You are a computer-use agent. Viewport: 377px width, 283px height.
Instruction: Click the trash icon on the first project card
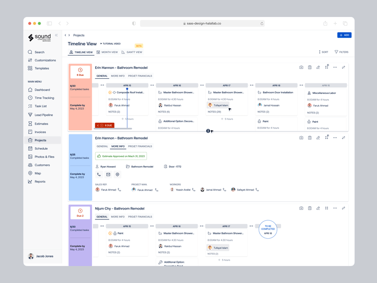pos(310,68)
